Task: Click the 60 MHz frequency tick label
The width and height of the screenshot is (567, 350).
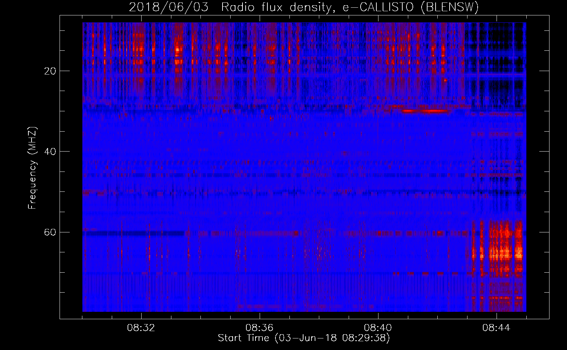Action: click(50, 232)
